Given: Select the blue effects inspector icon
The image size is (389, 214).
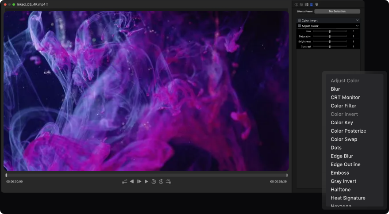Looking at the screenshot, I should click(312, 4).
